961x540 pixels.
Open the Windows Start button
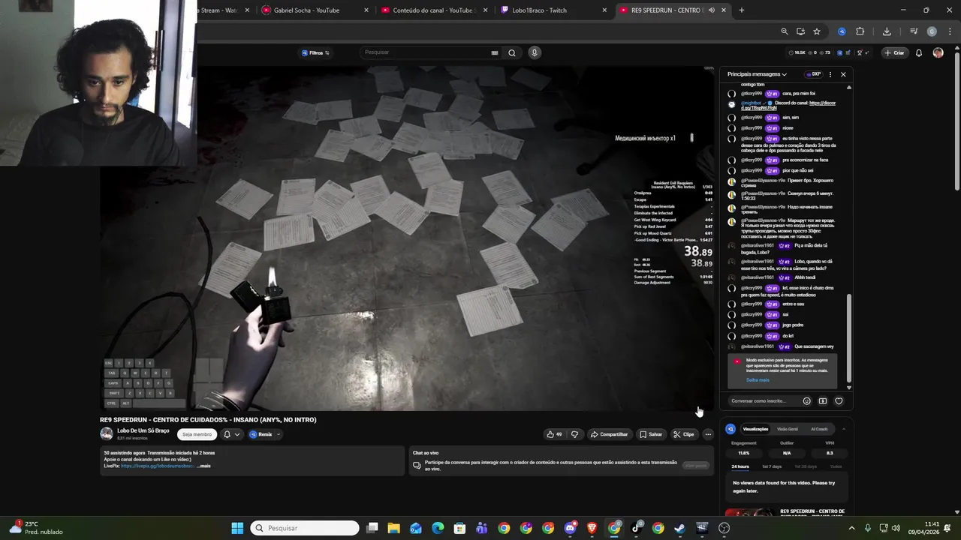tap(237, 528)
